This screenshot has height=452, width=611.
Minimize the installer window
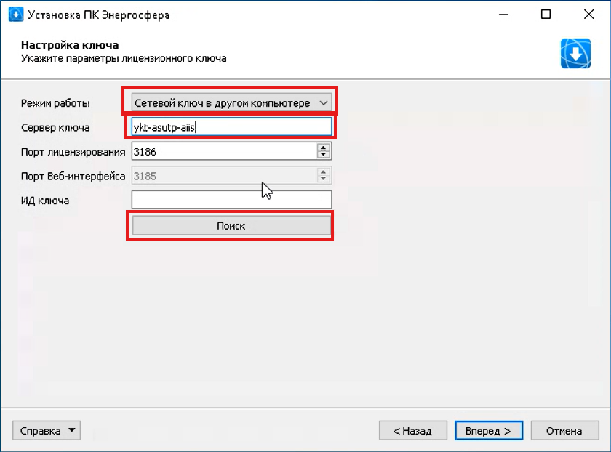503,15
